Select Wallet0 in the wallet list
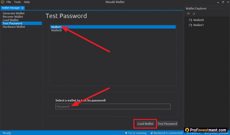Viewport: 230px width, 135px height. coord(56,30)
